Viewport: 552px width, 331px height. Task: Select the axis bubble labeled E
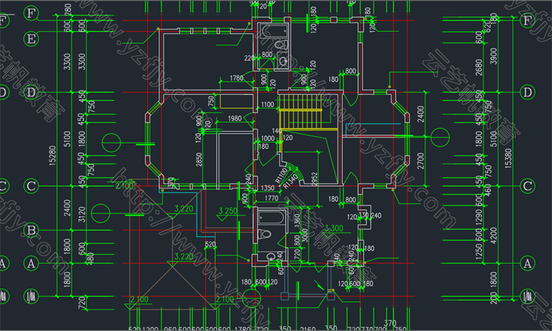[x=31, y=39]
